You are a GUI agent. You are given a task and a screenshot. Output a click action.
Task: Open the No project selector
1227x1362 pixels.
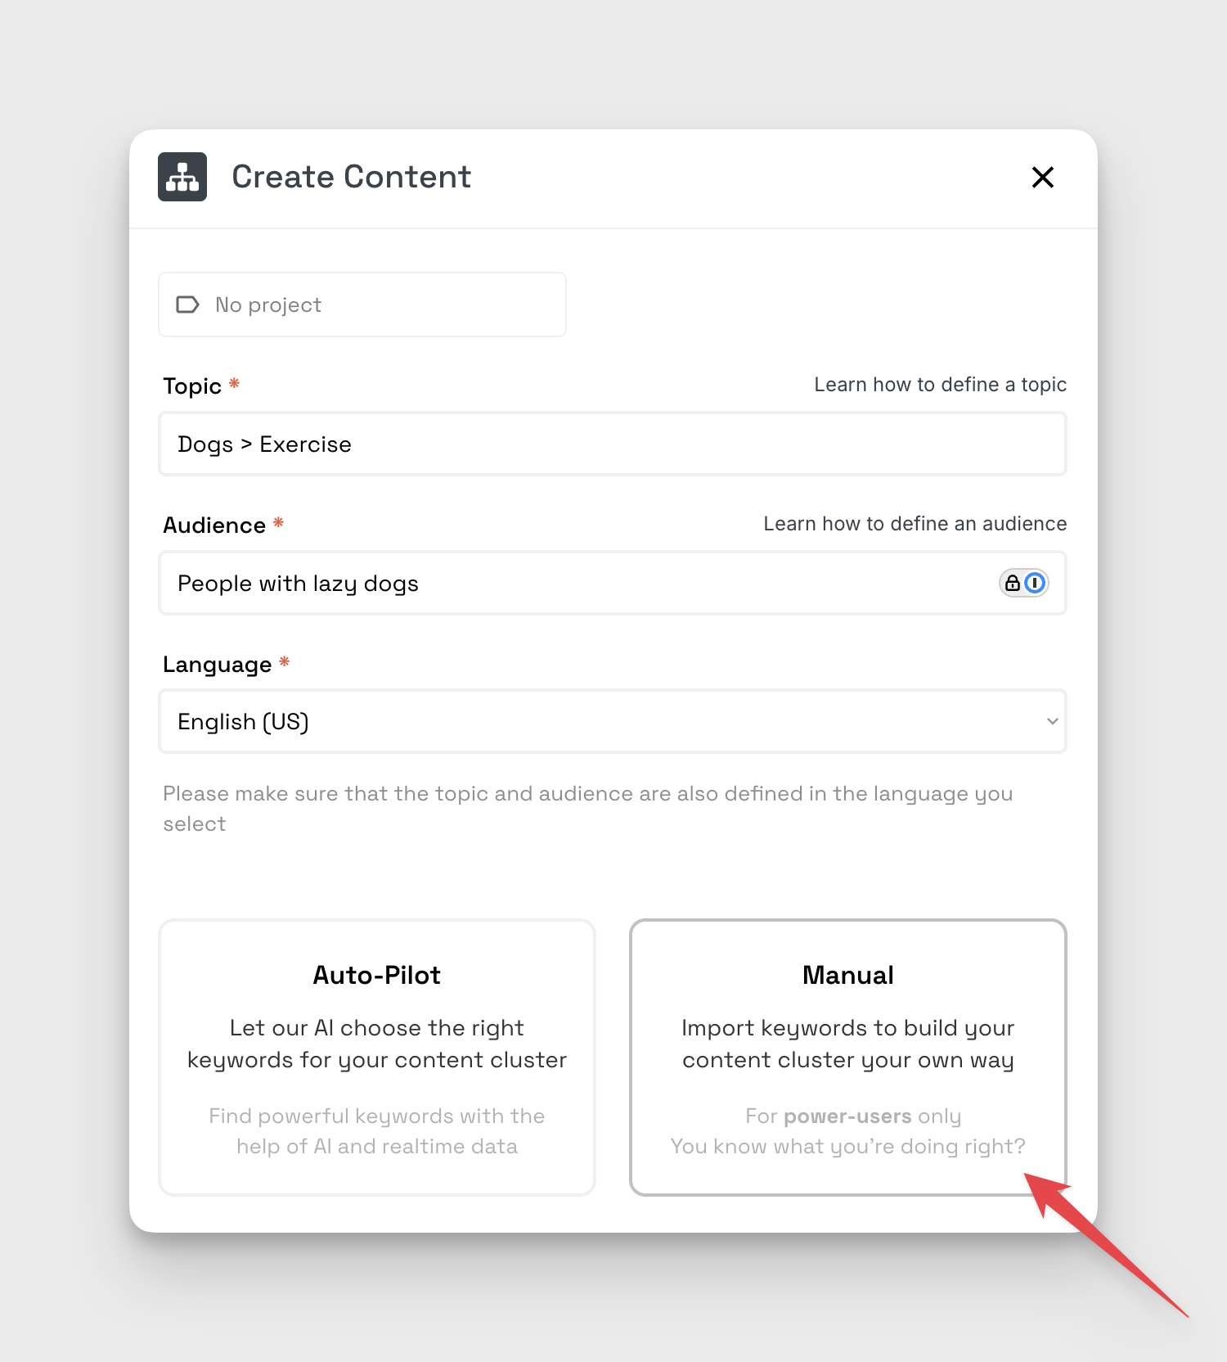pyautogui.click(x=362, y=304)
